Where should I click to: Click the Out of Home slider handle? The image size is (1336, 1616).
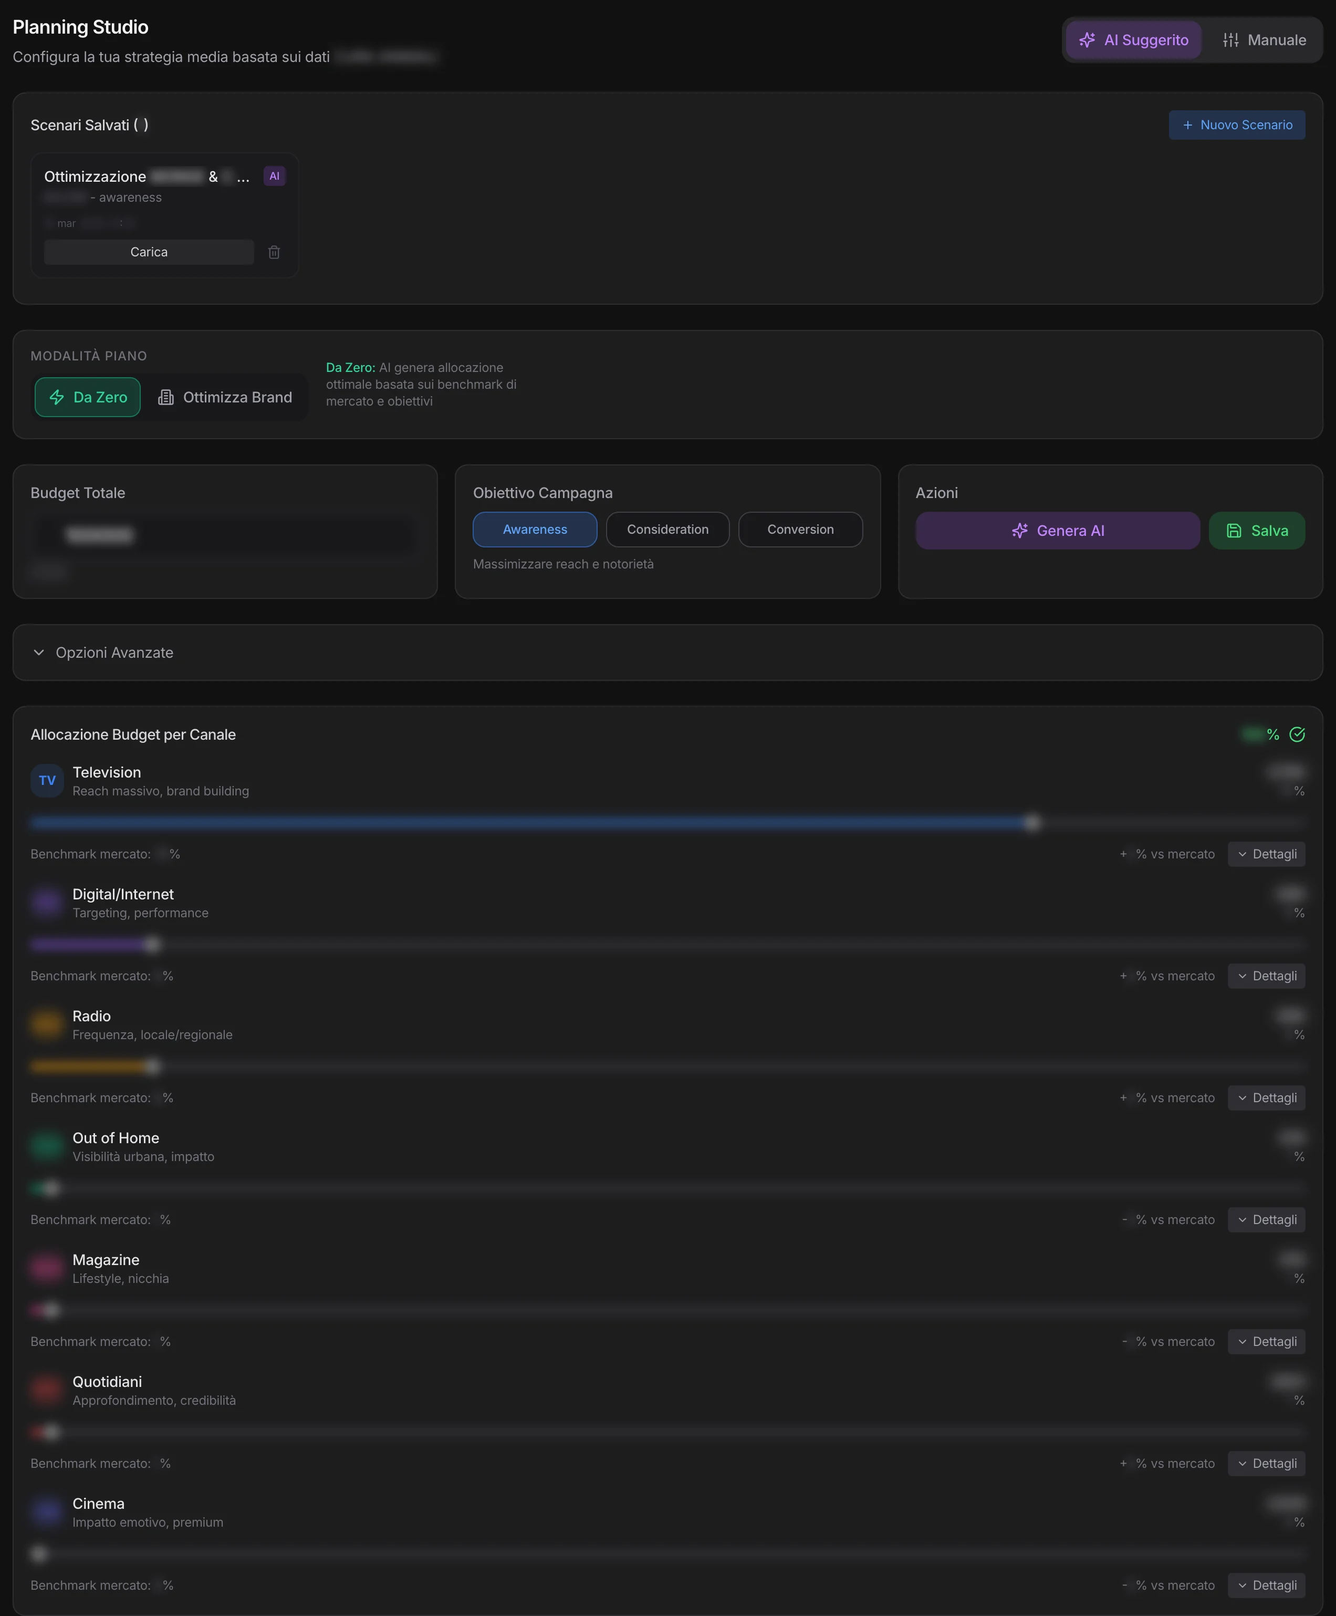(x=51, y=1188)
